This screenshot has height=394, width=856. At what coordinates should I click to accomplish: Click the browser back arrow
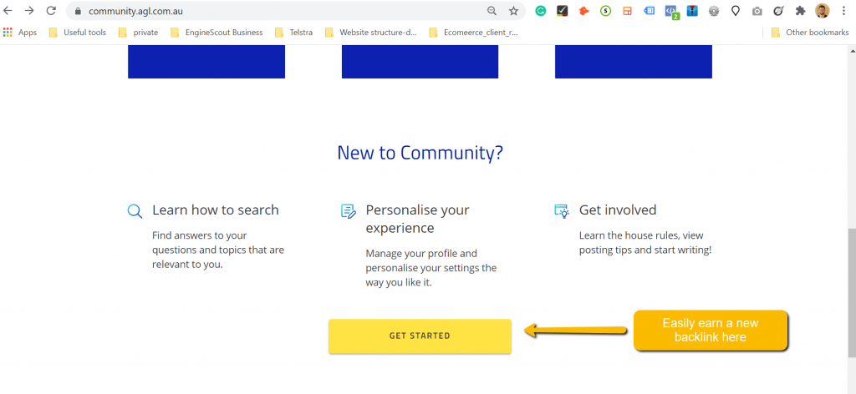pos(8,11)
